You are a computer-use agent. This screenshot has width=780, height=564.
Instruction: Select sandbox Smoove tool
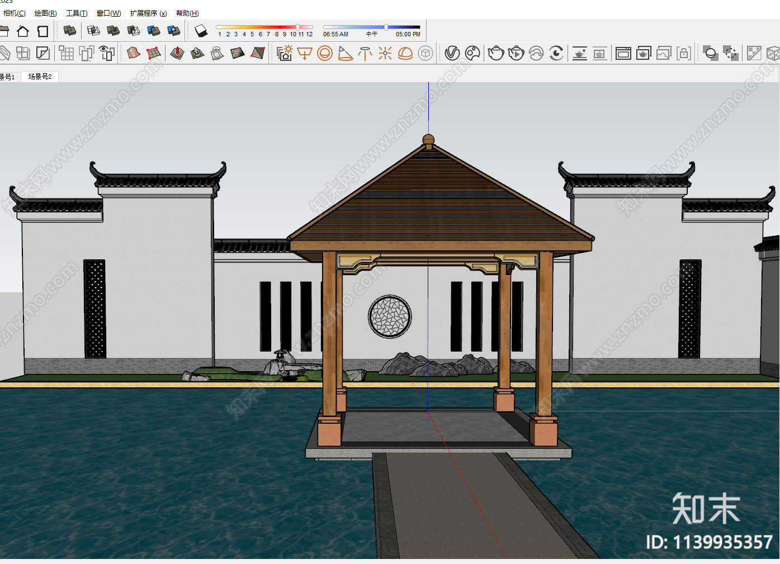(x=177, y=53)
